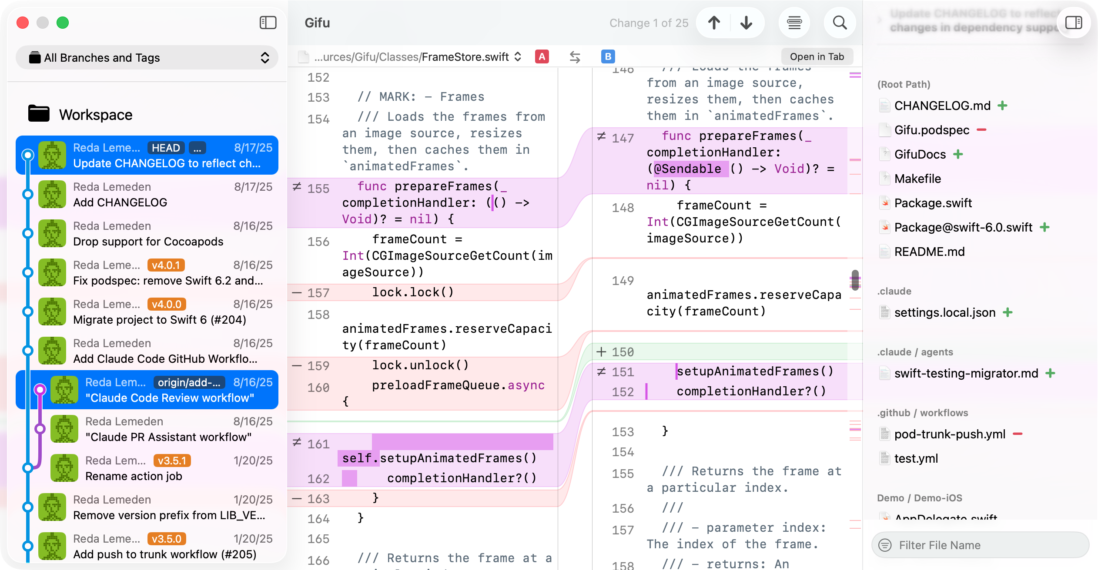
Task: Toggle the right inspector sidebar
Action: point(1073,23)
